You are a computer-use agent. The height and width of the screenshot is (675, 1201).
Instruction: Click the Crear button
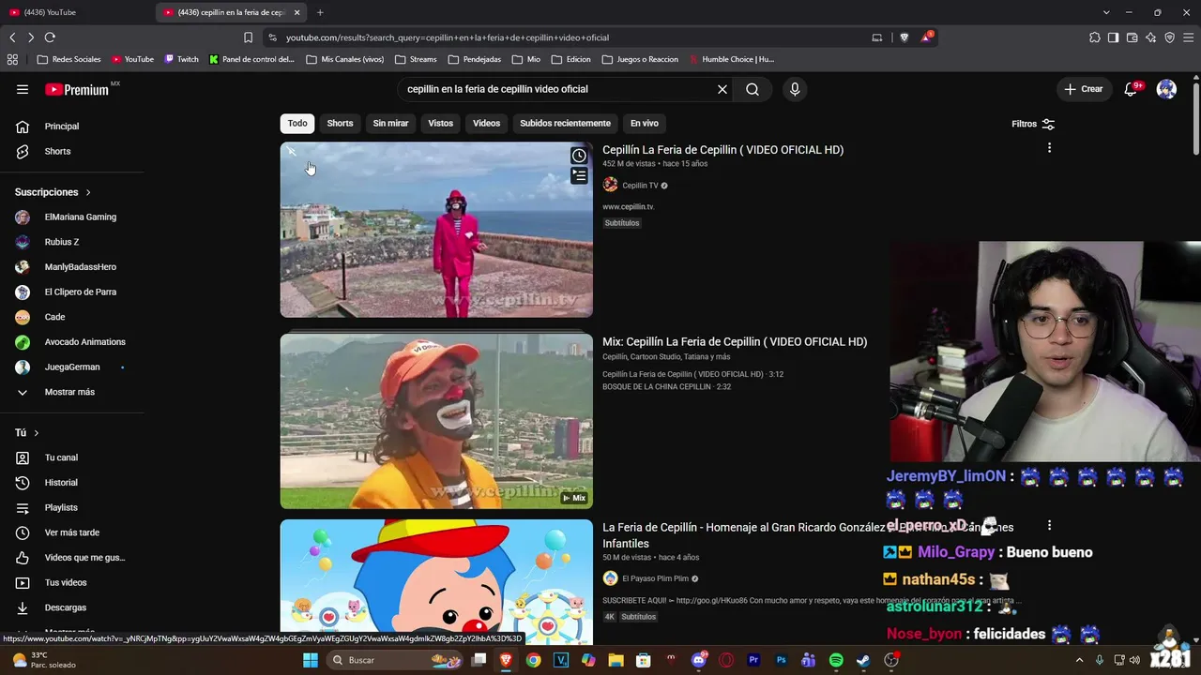tap(1084, 89)
